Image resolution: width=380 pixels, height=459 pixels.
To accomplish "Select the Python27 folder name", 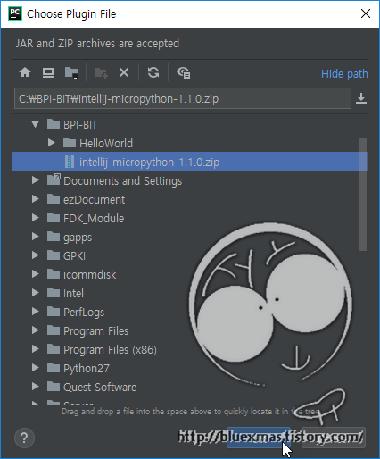I will [87, 369].
